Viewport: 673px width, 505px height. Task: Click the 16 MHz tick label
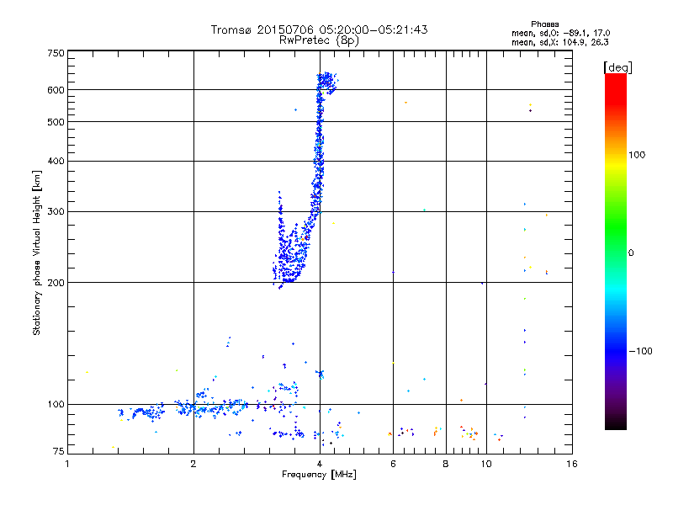tap(572, 464)
